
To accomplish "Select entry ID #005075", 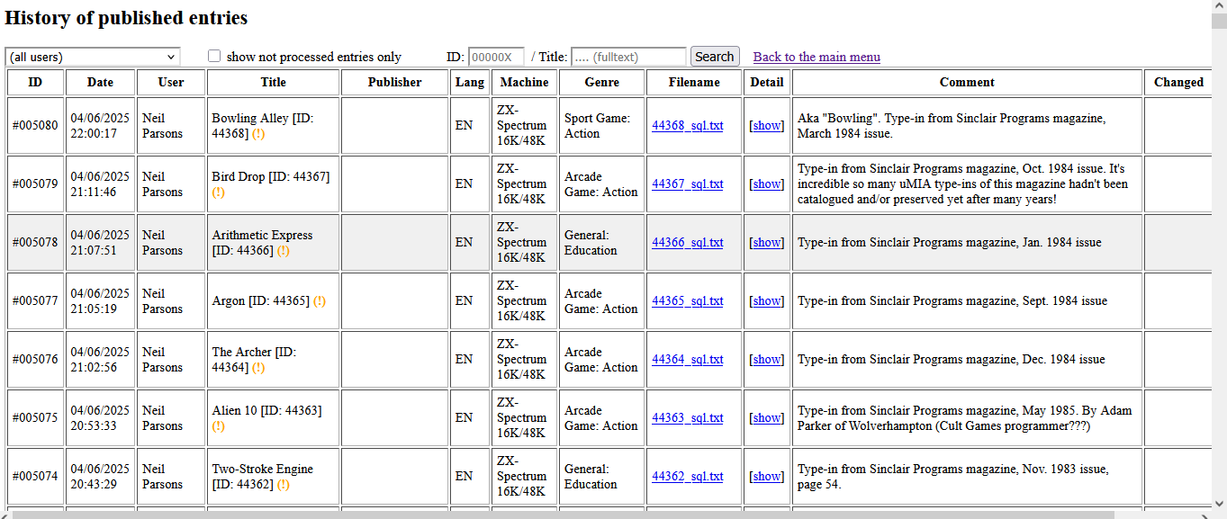I will (35, 417).
